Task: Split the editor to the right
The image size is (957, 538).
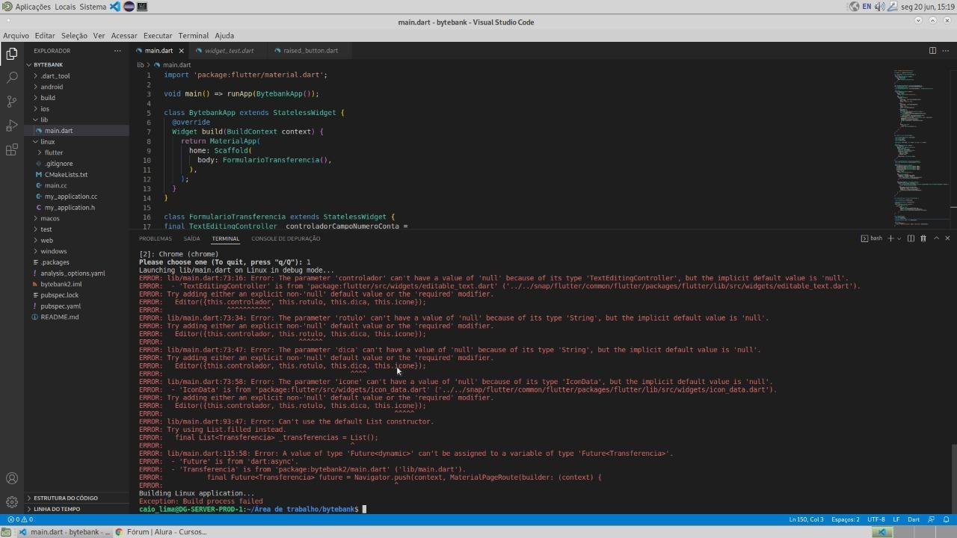Action: pyautogui.click(x=932, y=51)
